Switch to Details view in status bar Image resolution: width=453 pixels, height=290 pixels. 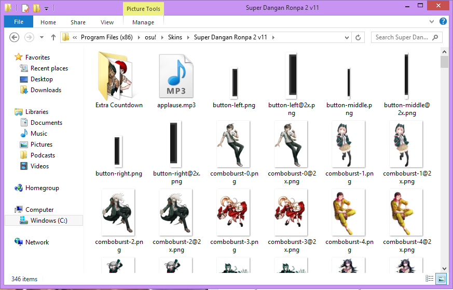pos(429,279)
